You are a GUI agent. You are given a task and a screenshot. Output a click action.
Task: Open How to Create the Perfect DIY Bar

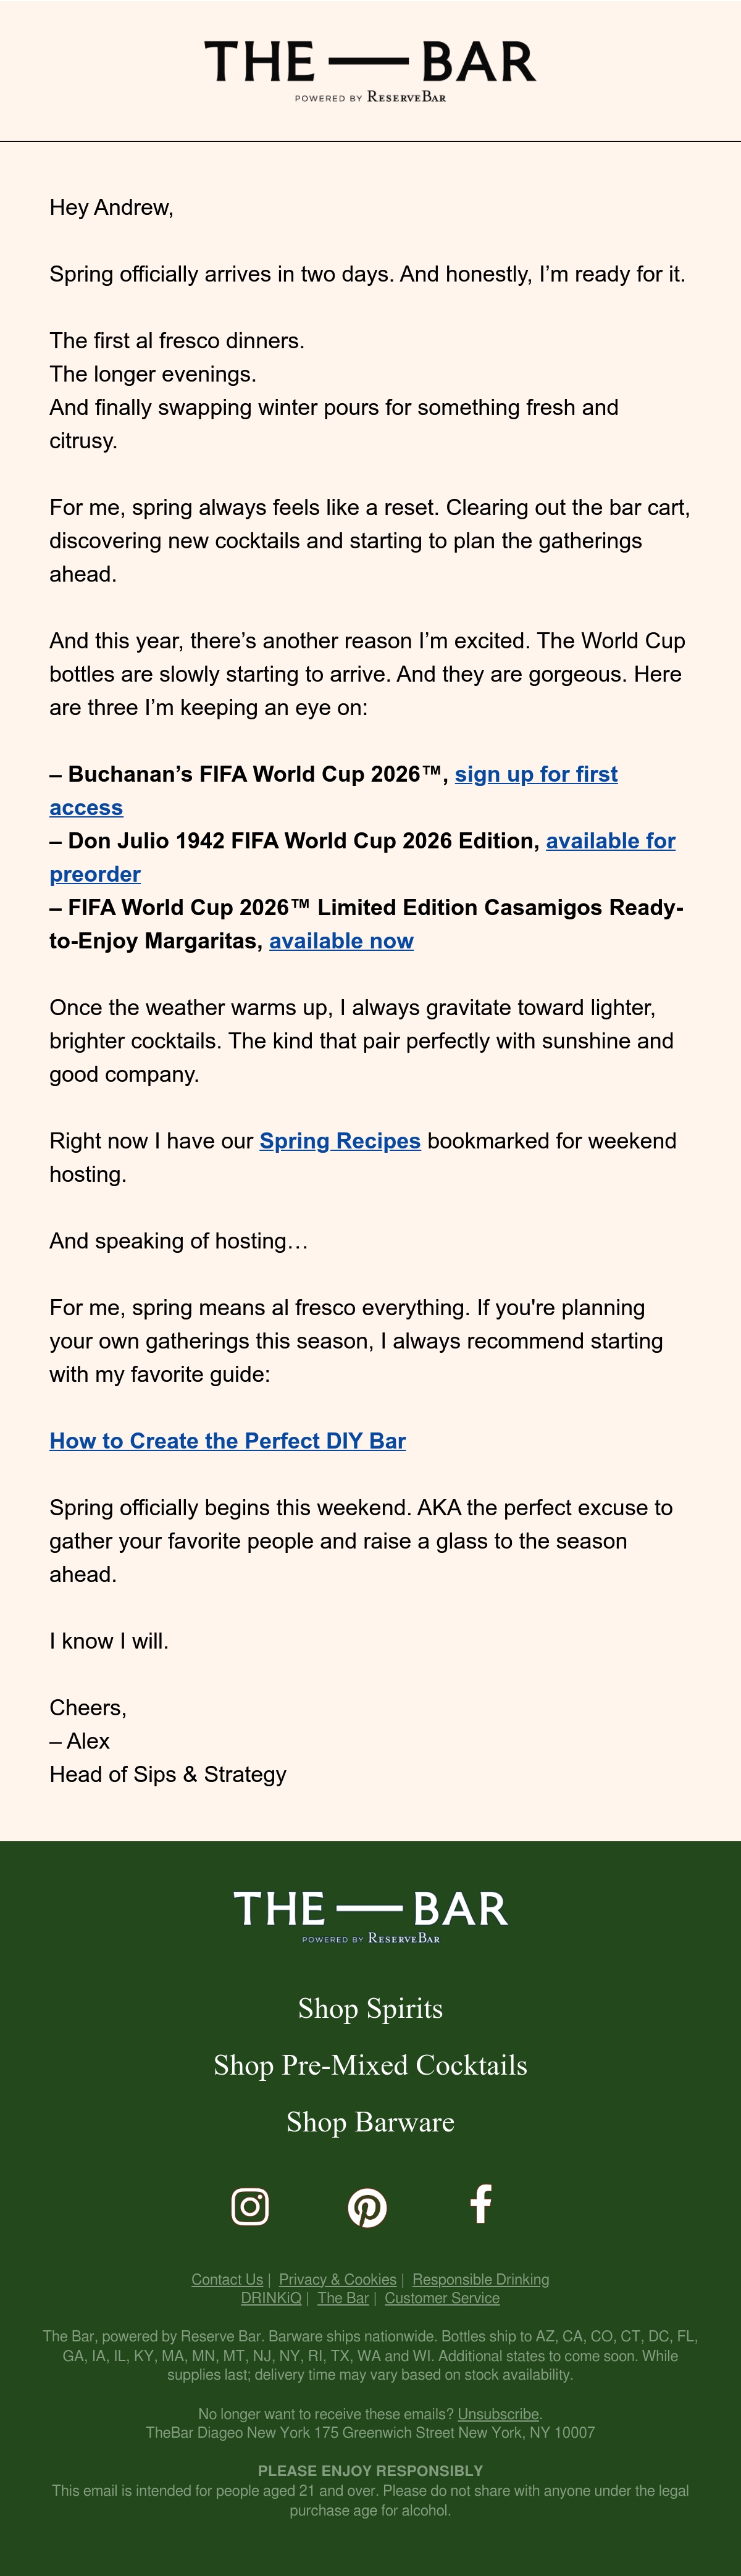[228, 1441]
